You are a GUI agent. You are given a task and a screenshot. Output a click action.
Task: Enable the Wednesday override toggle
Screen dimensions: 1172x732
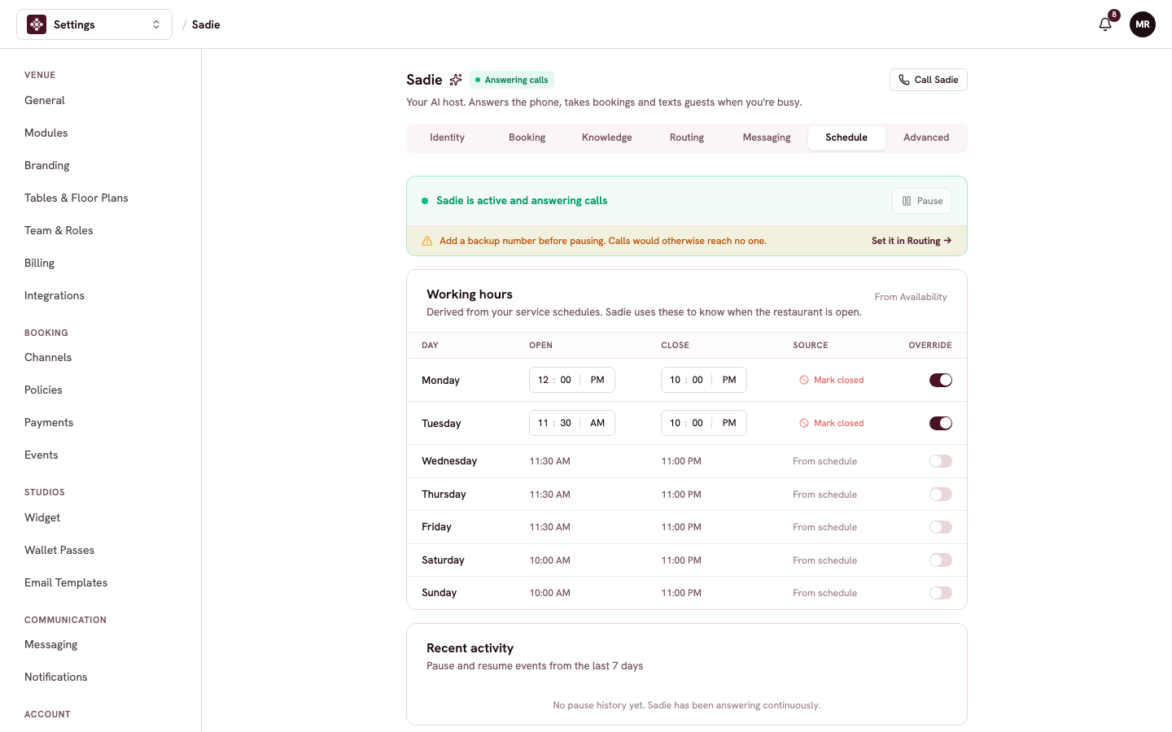[941, 461]
